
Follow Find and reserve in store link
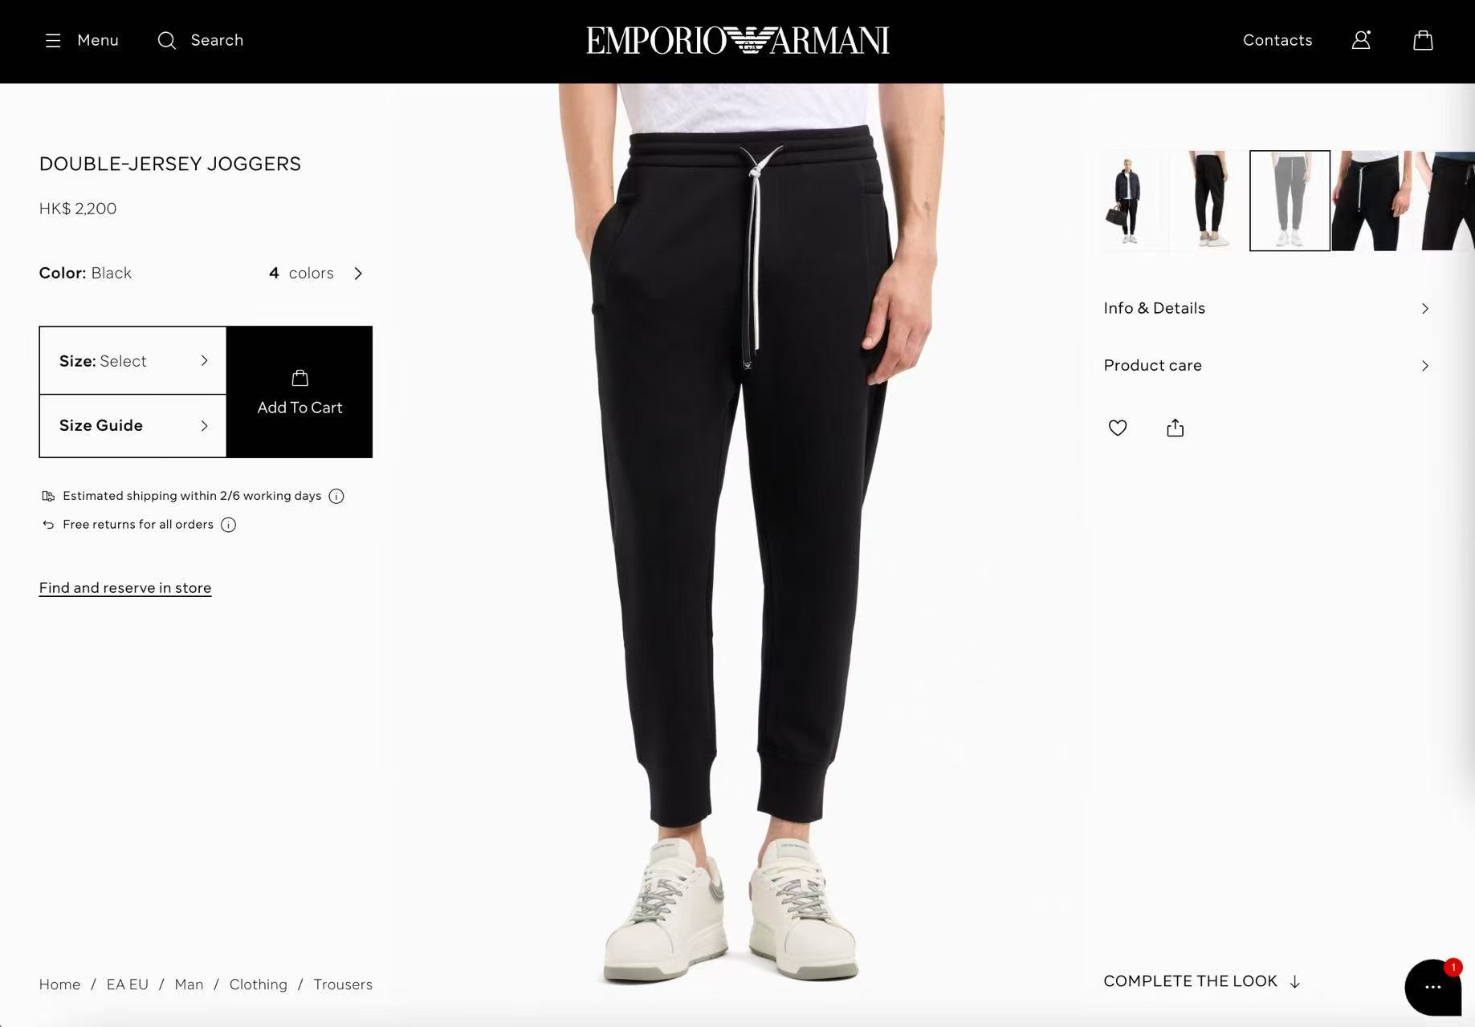pyautogui.click(x=125, y=587)
